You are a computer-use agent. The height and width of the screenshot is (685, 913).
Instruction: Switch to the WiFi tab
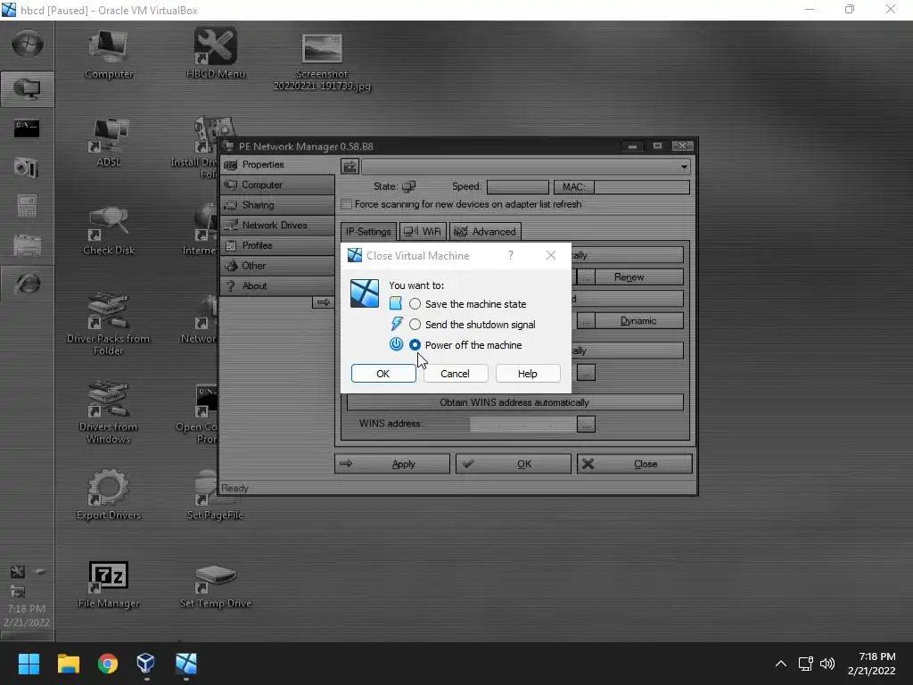pos(424,231)
